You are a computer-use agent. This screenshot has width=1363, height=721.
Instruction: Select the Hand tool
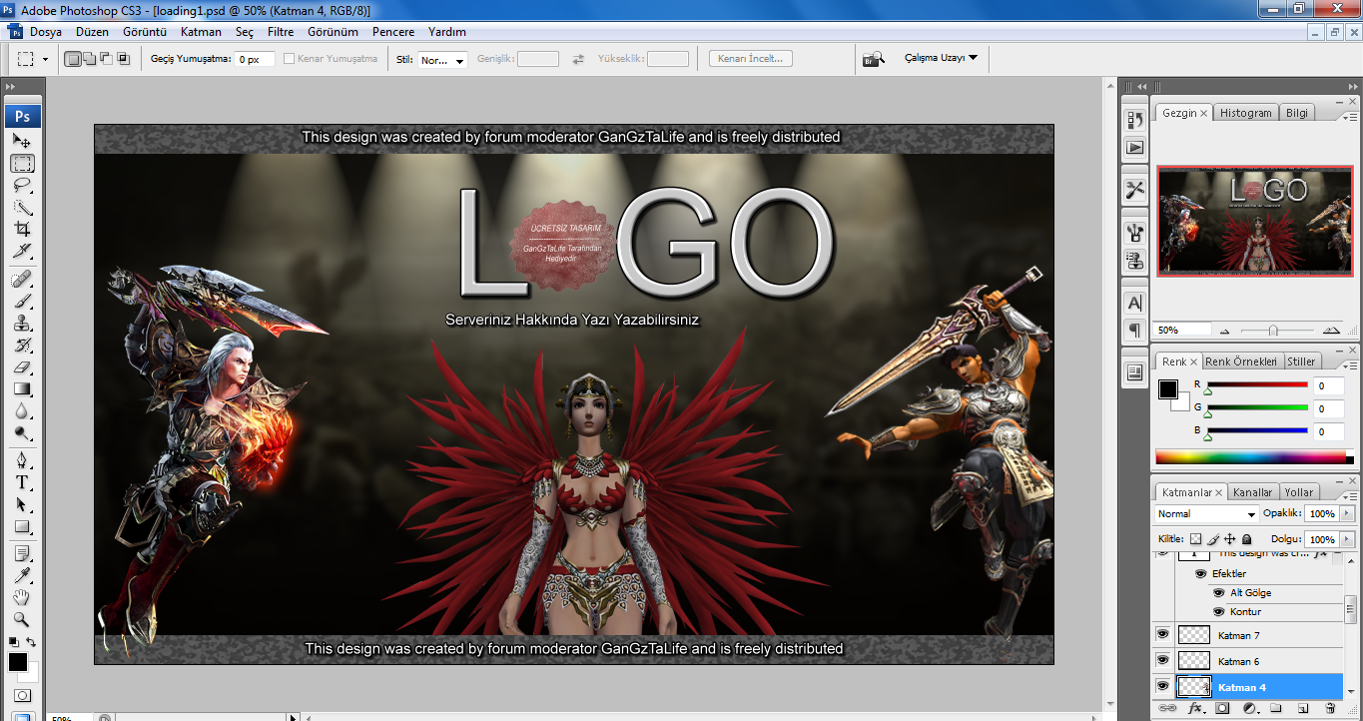pyautogui.click(x=22, y=597)
